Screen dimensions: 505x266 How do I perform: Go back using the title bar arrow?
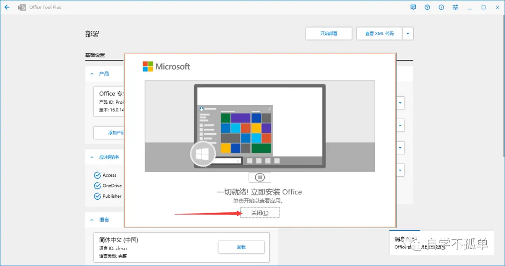point(7,7)
